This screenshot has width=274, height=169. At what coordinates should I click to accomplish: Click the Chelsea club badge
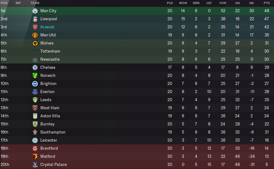click(x=35, y=68)
